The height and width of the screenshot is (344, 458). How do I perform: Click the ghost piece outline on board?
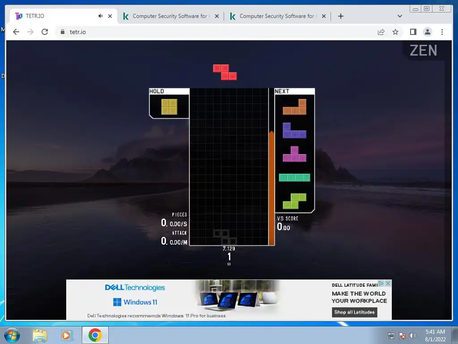(225, 237)
